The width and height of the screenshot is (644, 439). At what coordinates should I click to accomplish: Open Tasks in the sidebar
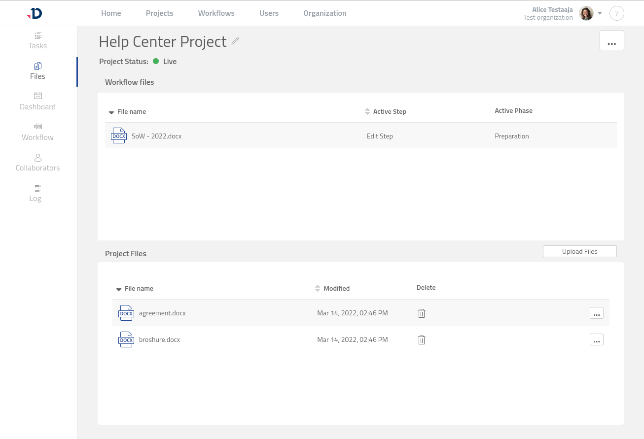click(x=37, y=41)
